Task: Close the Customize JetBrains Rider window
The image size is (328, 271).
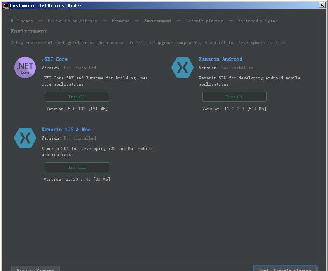Action: [322, 5]
